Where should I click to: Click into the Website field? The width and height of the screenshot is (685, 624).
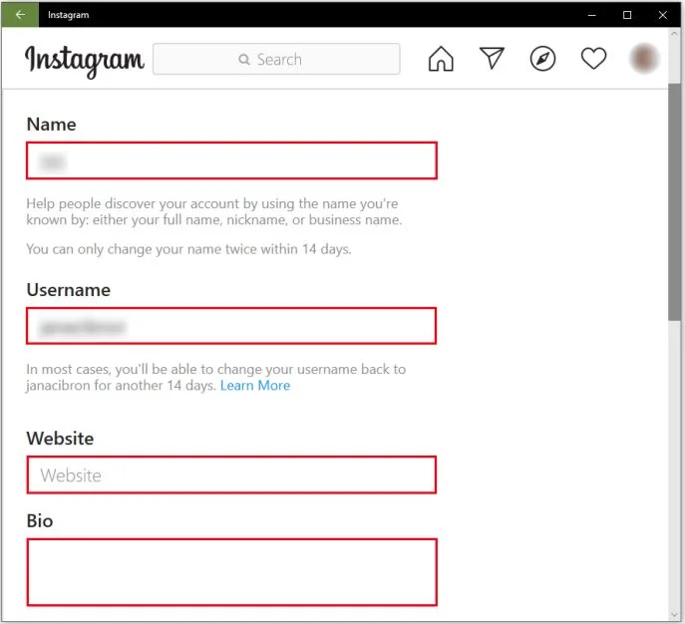(231, 474)
